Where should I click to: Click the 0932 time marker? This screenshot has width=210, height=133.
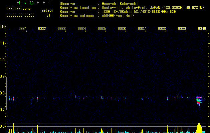point(42,29)
